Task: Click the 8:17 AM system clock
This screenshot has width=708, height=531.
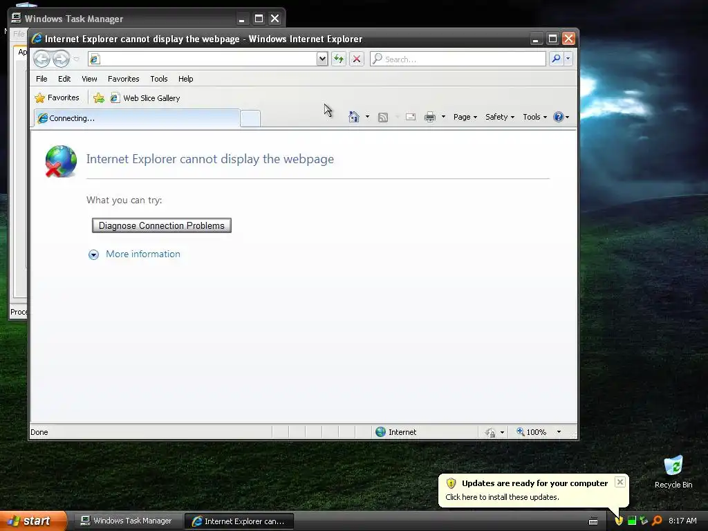Action: [682, 521]
